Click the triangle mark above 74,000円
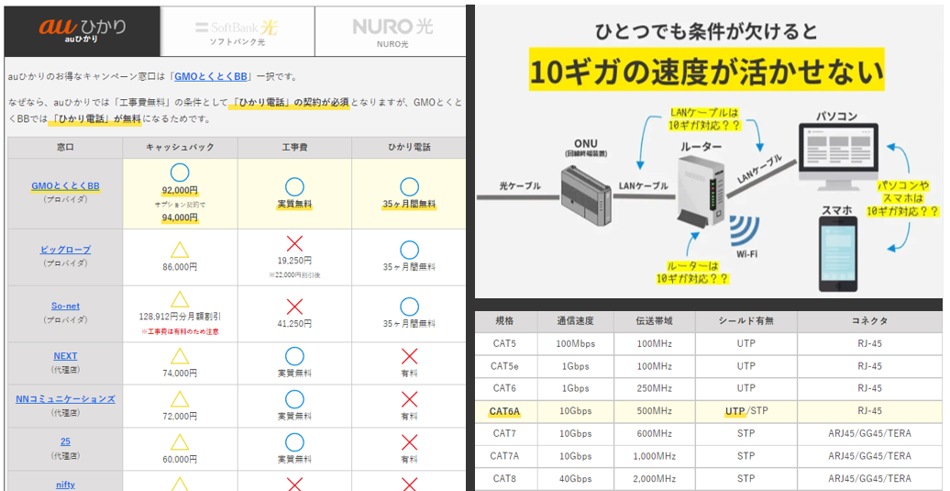 click(x=180, y=356)
